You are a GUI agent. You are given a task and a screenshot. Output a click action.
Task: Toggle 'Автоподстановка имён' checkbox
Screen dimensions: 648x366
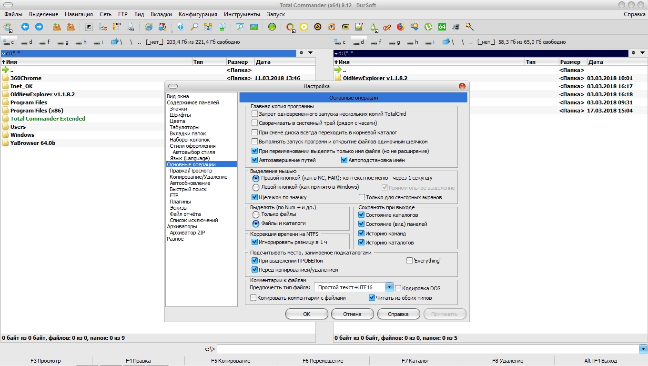tap(344, 160)
